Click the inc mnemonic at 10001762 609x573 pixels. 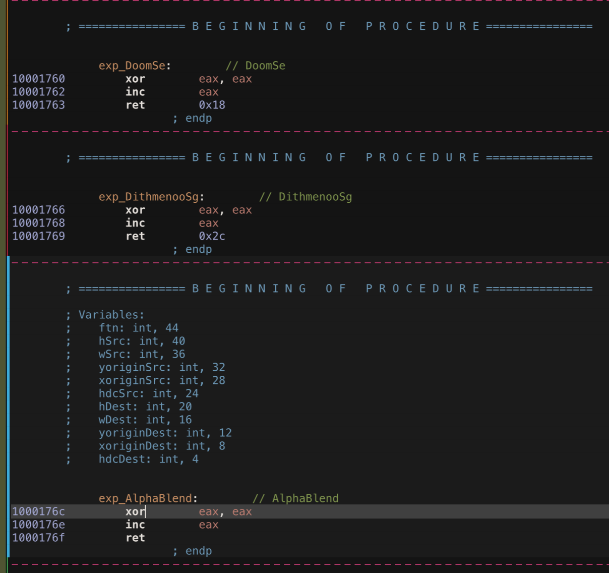tap(135, 92)
